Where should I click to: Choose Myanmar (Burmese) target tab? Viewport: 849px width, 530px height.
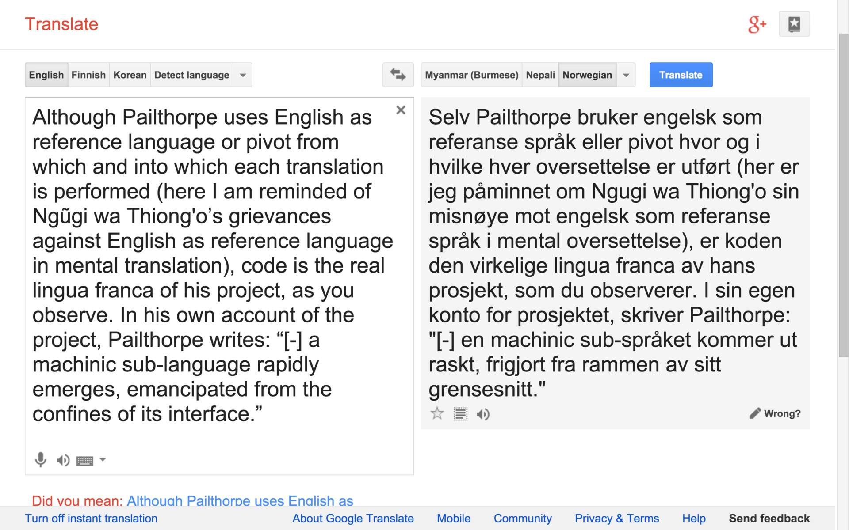[471, 75]
